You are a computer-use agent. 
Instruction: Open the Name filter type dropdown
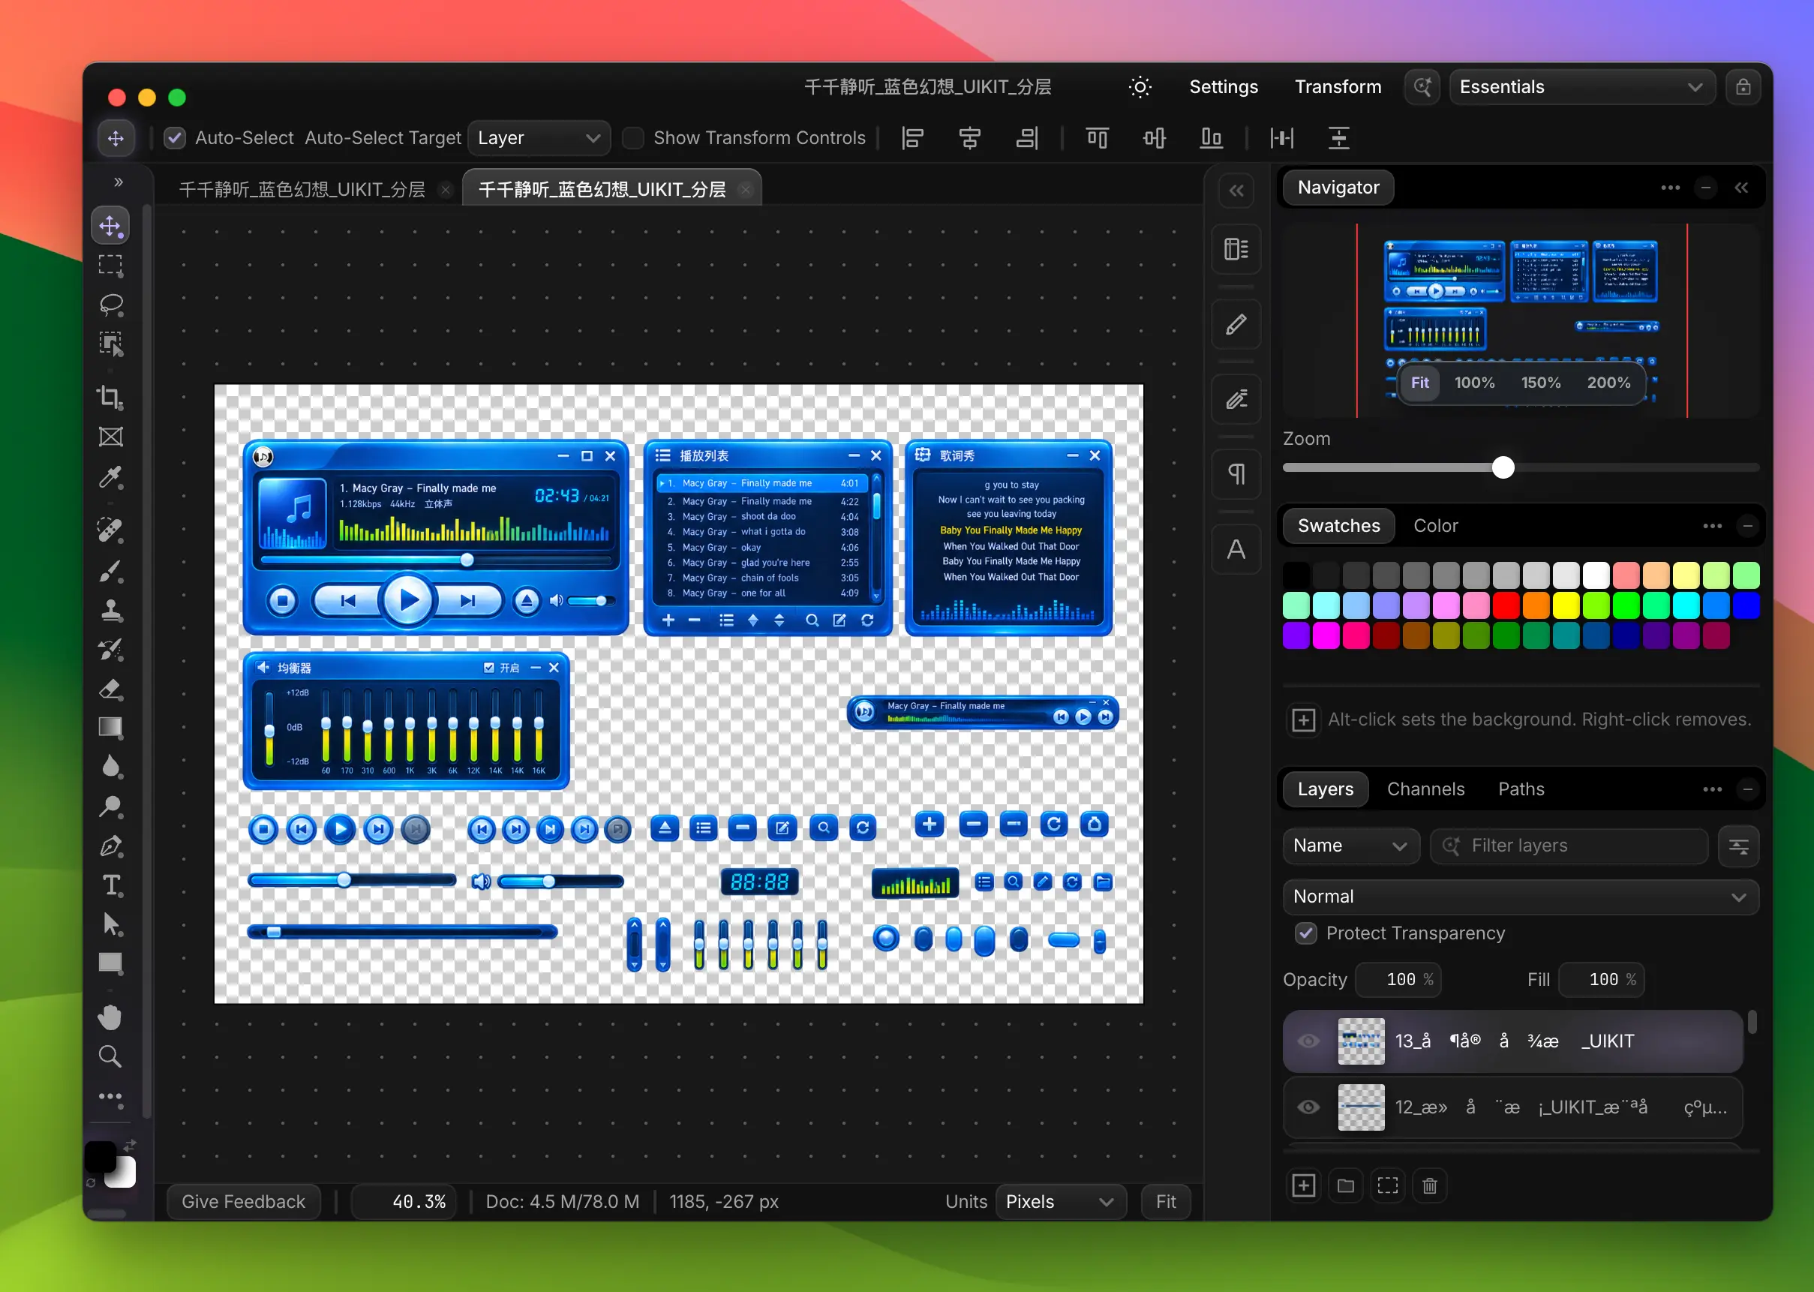(1350, 846)
